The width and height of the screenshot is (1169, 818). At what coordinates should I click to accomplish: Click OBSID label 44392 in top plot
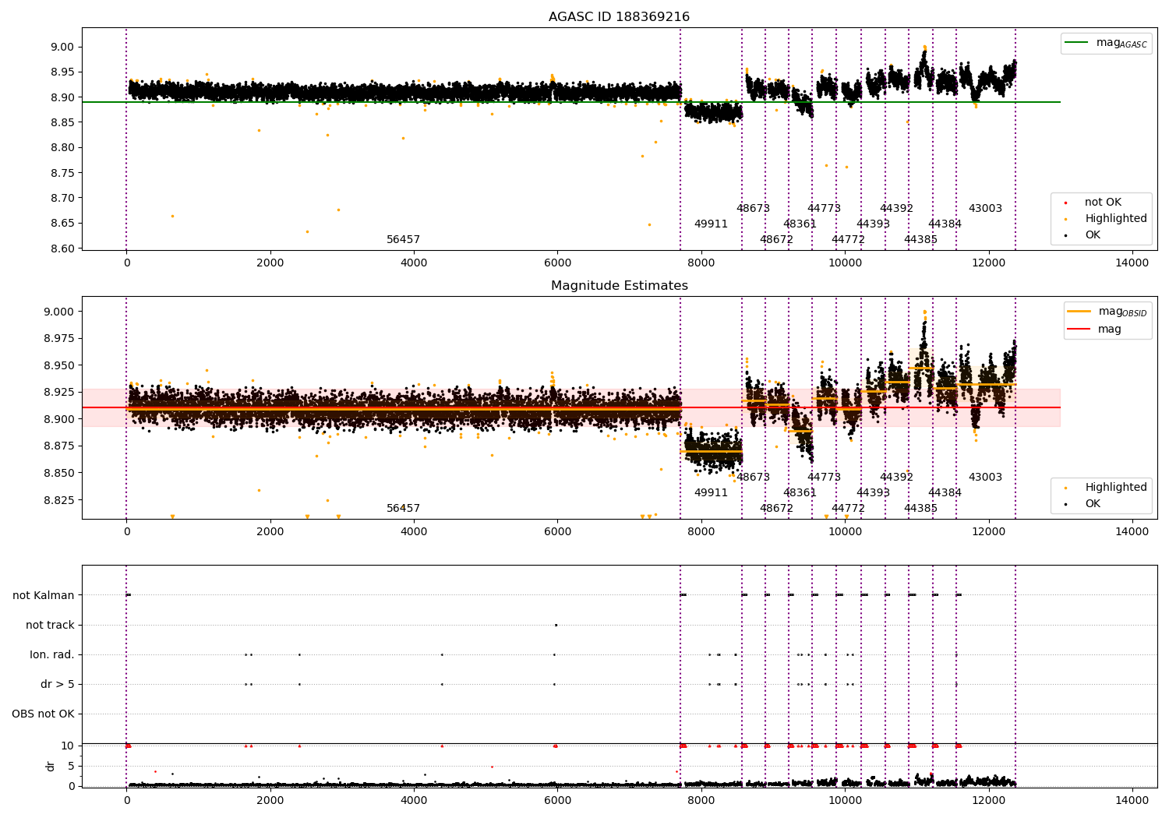[896, 209]
